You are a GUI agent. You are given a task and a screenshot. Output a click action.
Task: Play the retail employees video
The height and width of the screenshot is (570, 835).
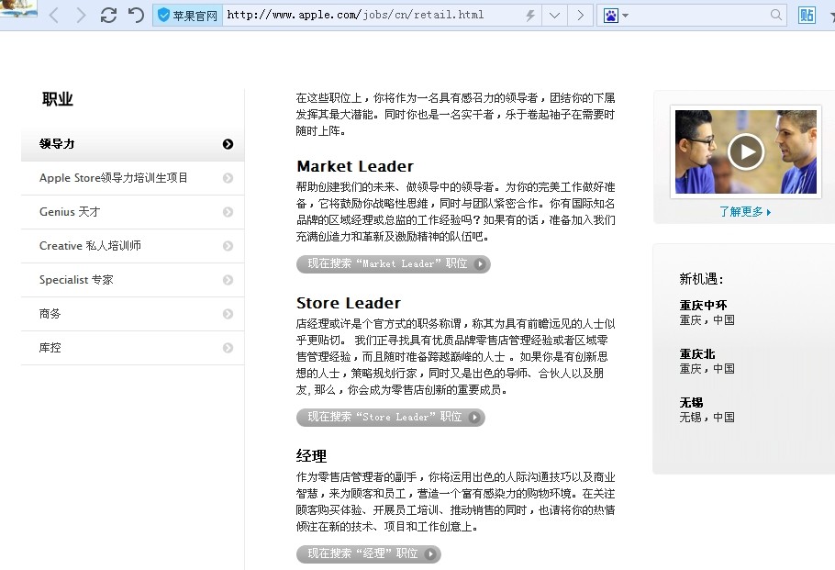click(745, 151)
